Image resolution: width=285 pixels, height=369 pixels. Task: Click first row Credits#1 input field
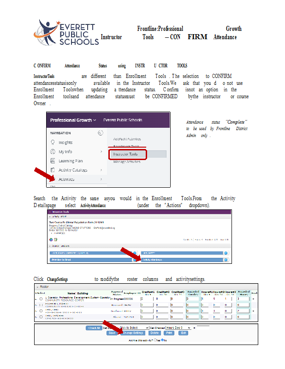click(x=147, y=299)
